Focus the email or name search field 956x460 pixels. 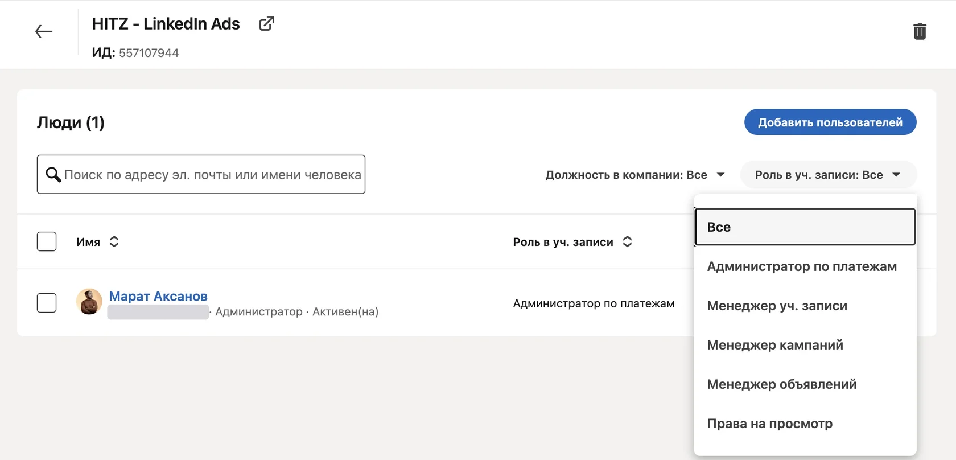[201, 174]
